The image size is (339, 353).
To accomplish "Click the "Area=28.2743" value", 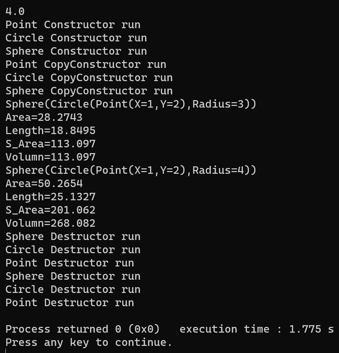I will (44, 117).
